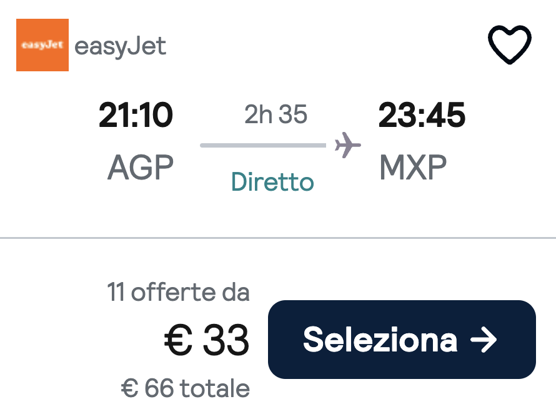Screen dimensions: 556x414
Task: Click the orange easyJet logo
Action: (x=42, y=45)
